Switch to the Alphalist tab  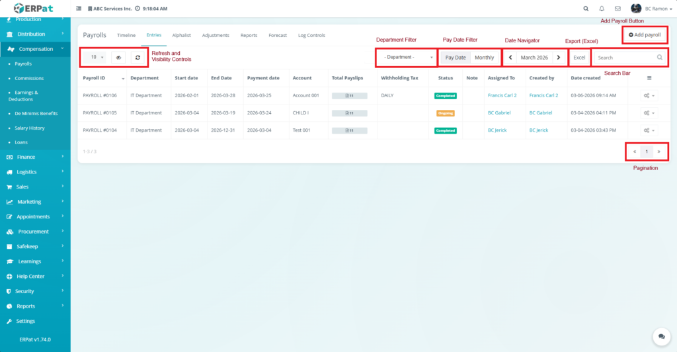click(x=181, y=35)
